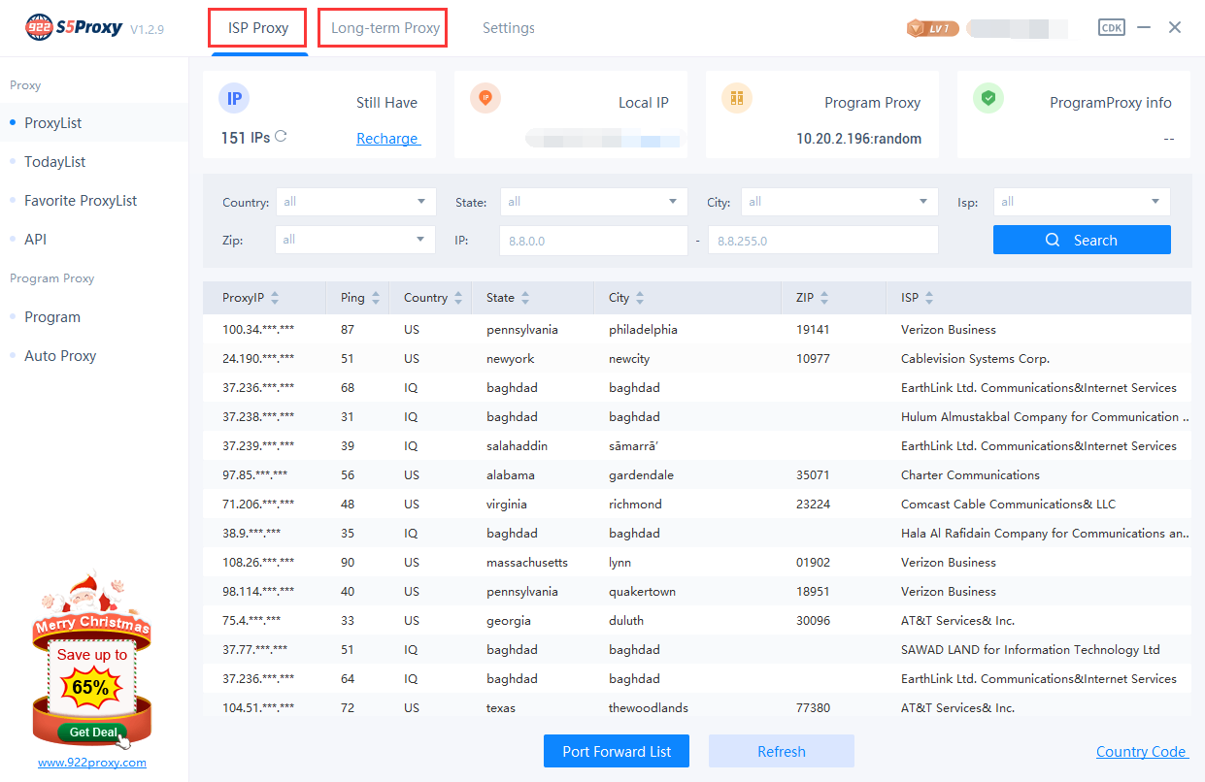Click ZIP cell 23224
The width and height of the screenshot is (1205, 782).
pyautogui.click(x=813, y=505)
